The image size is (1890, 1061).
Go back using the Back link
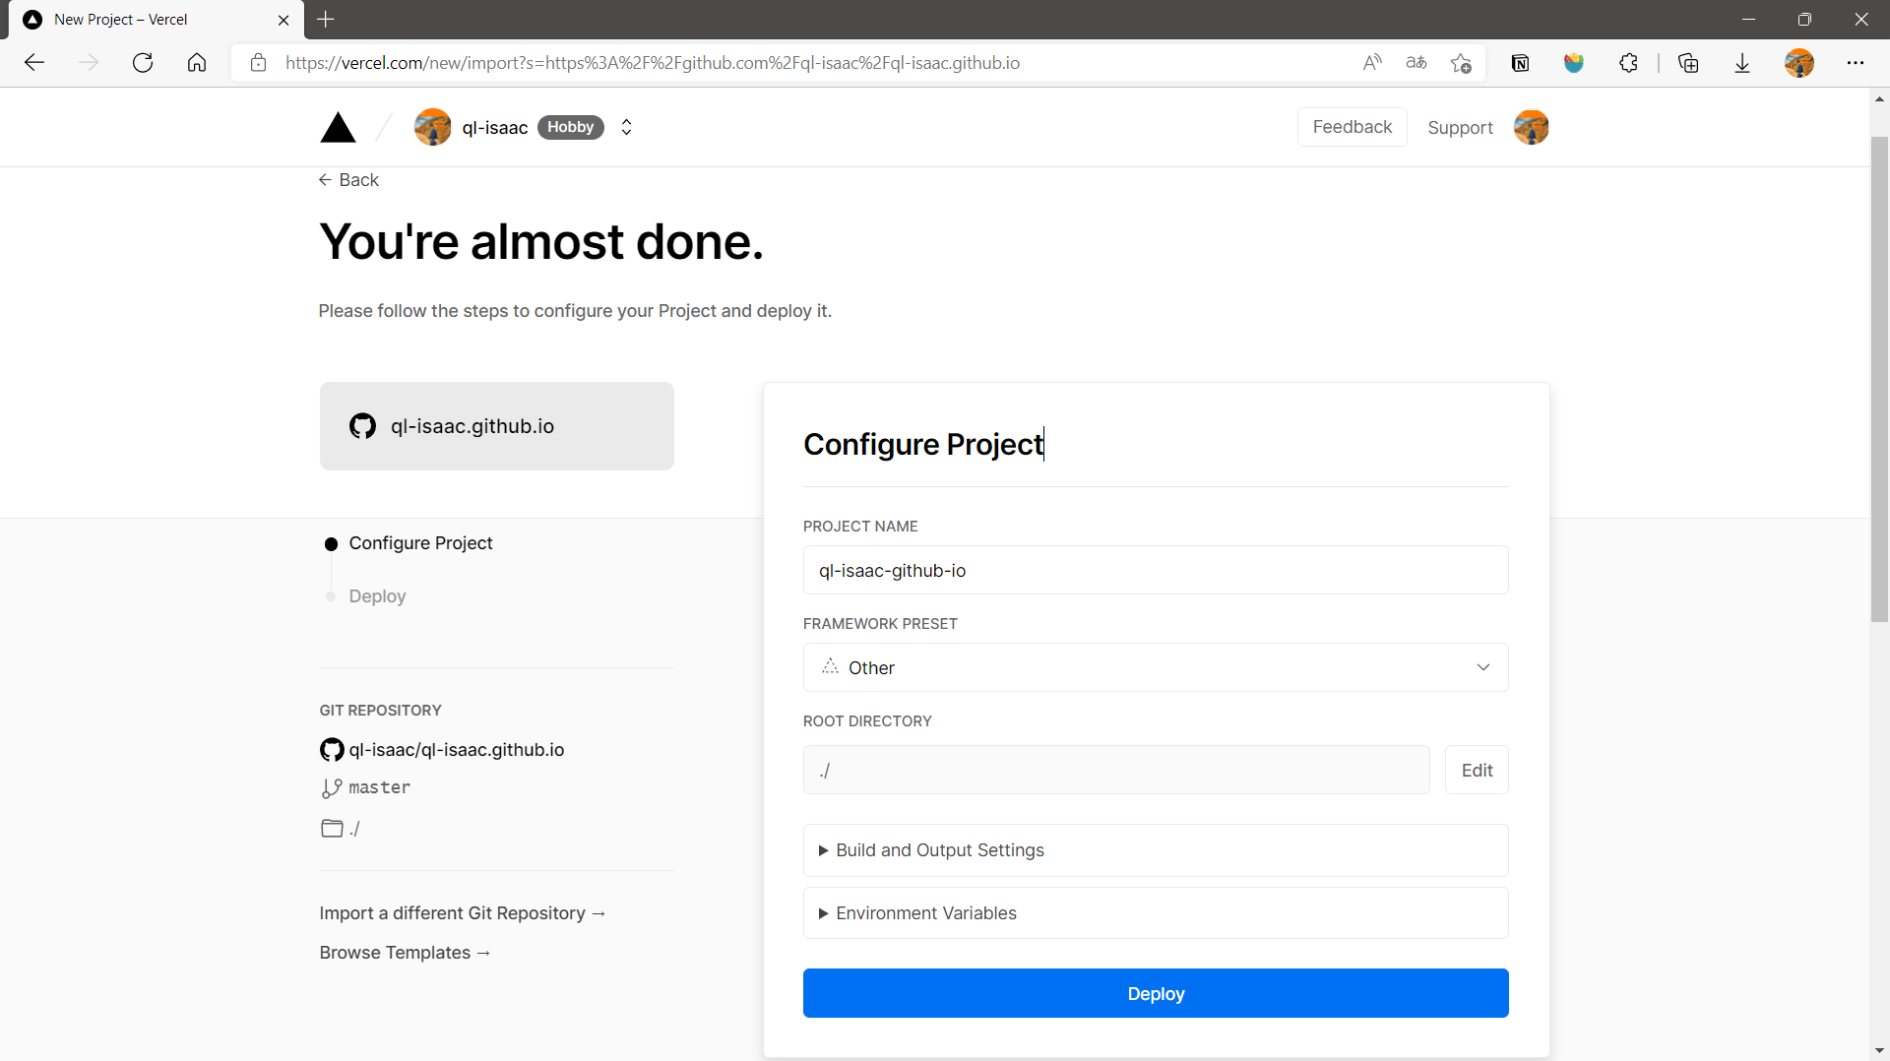[x=349, y=180]
